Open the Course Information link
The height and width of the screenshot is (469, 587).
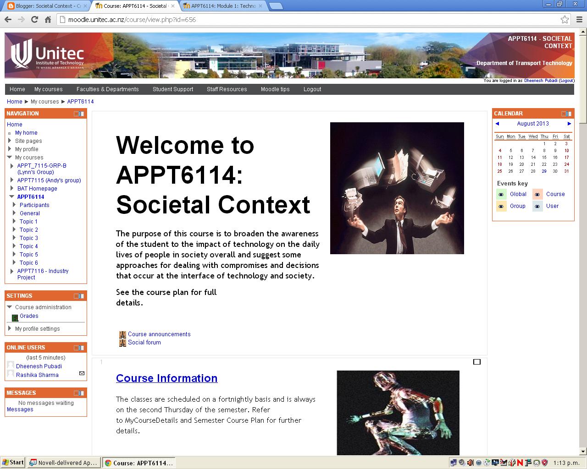click(x=166, y=378)
